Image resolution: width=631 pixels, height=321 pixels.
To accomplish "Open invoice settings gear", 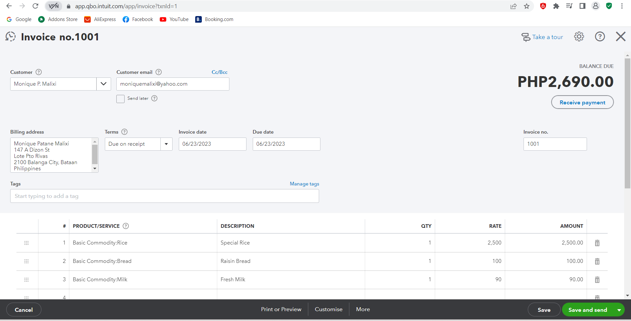I will 579,36.
